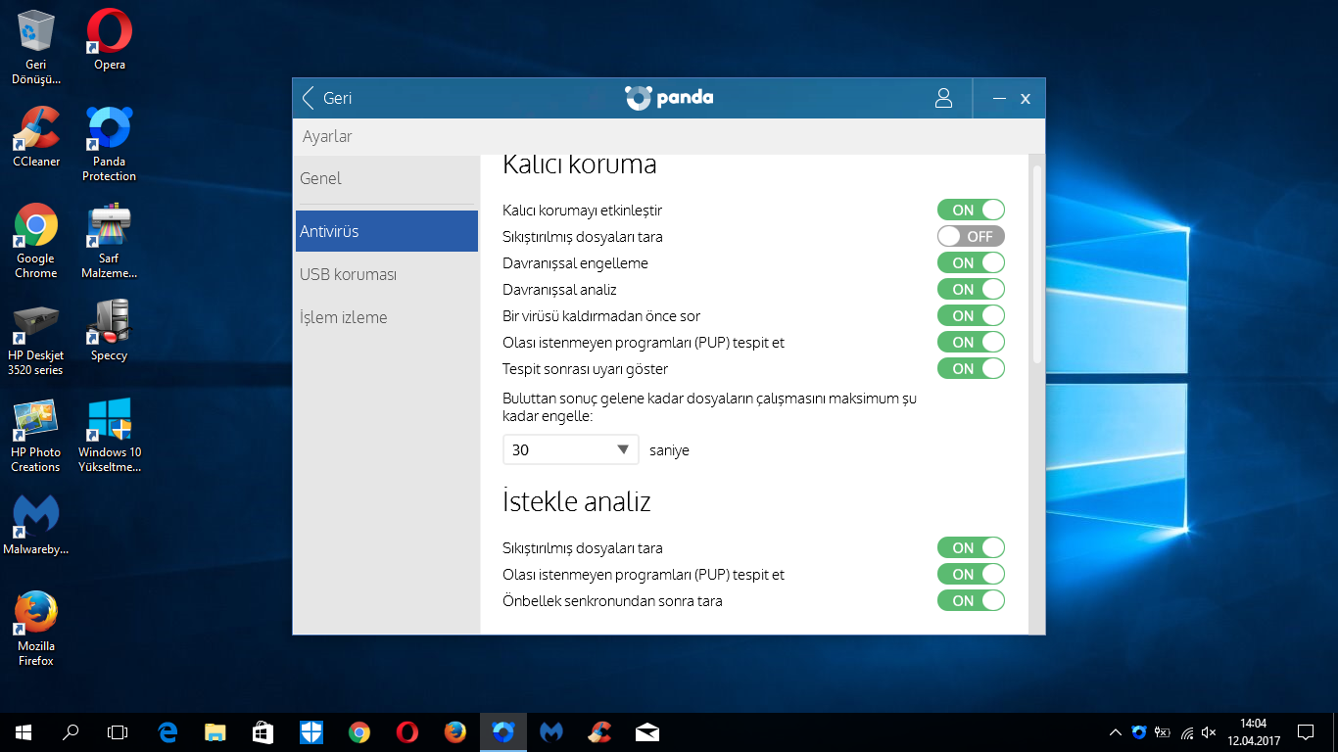The image size is (1338, 752).
Task: Open Malwarebytes from the taskbar
Action: tap(551, 731)
